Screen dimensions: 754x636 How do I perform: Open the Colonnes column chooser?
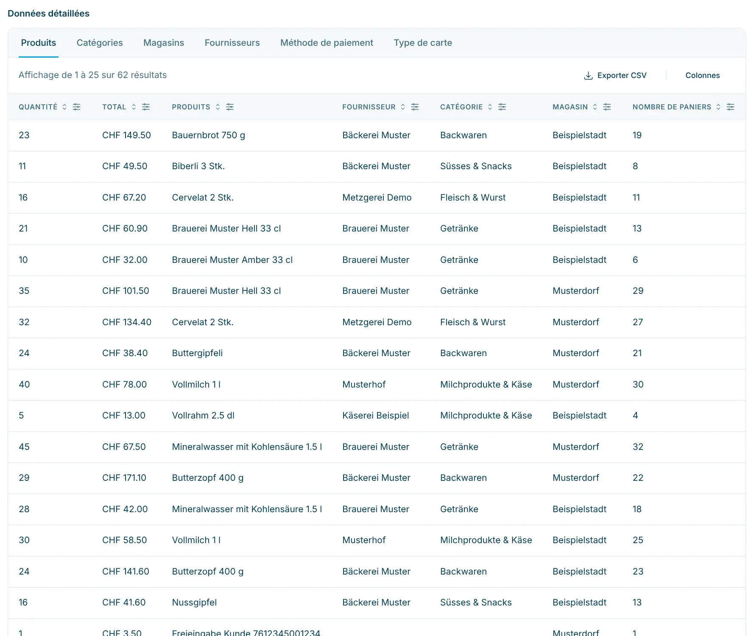pos(703,75)
